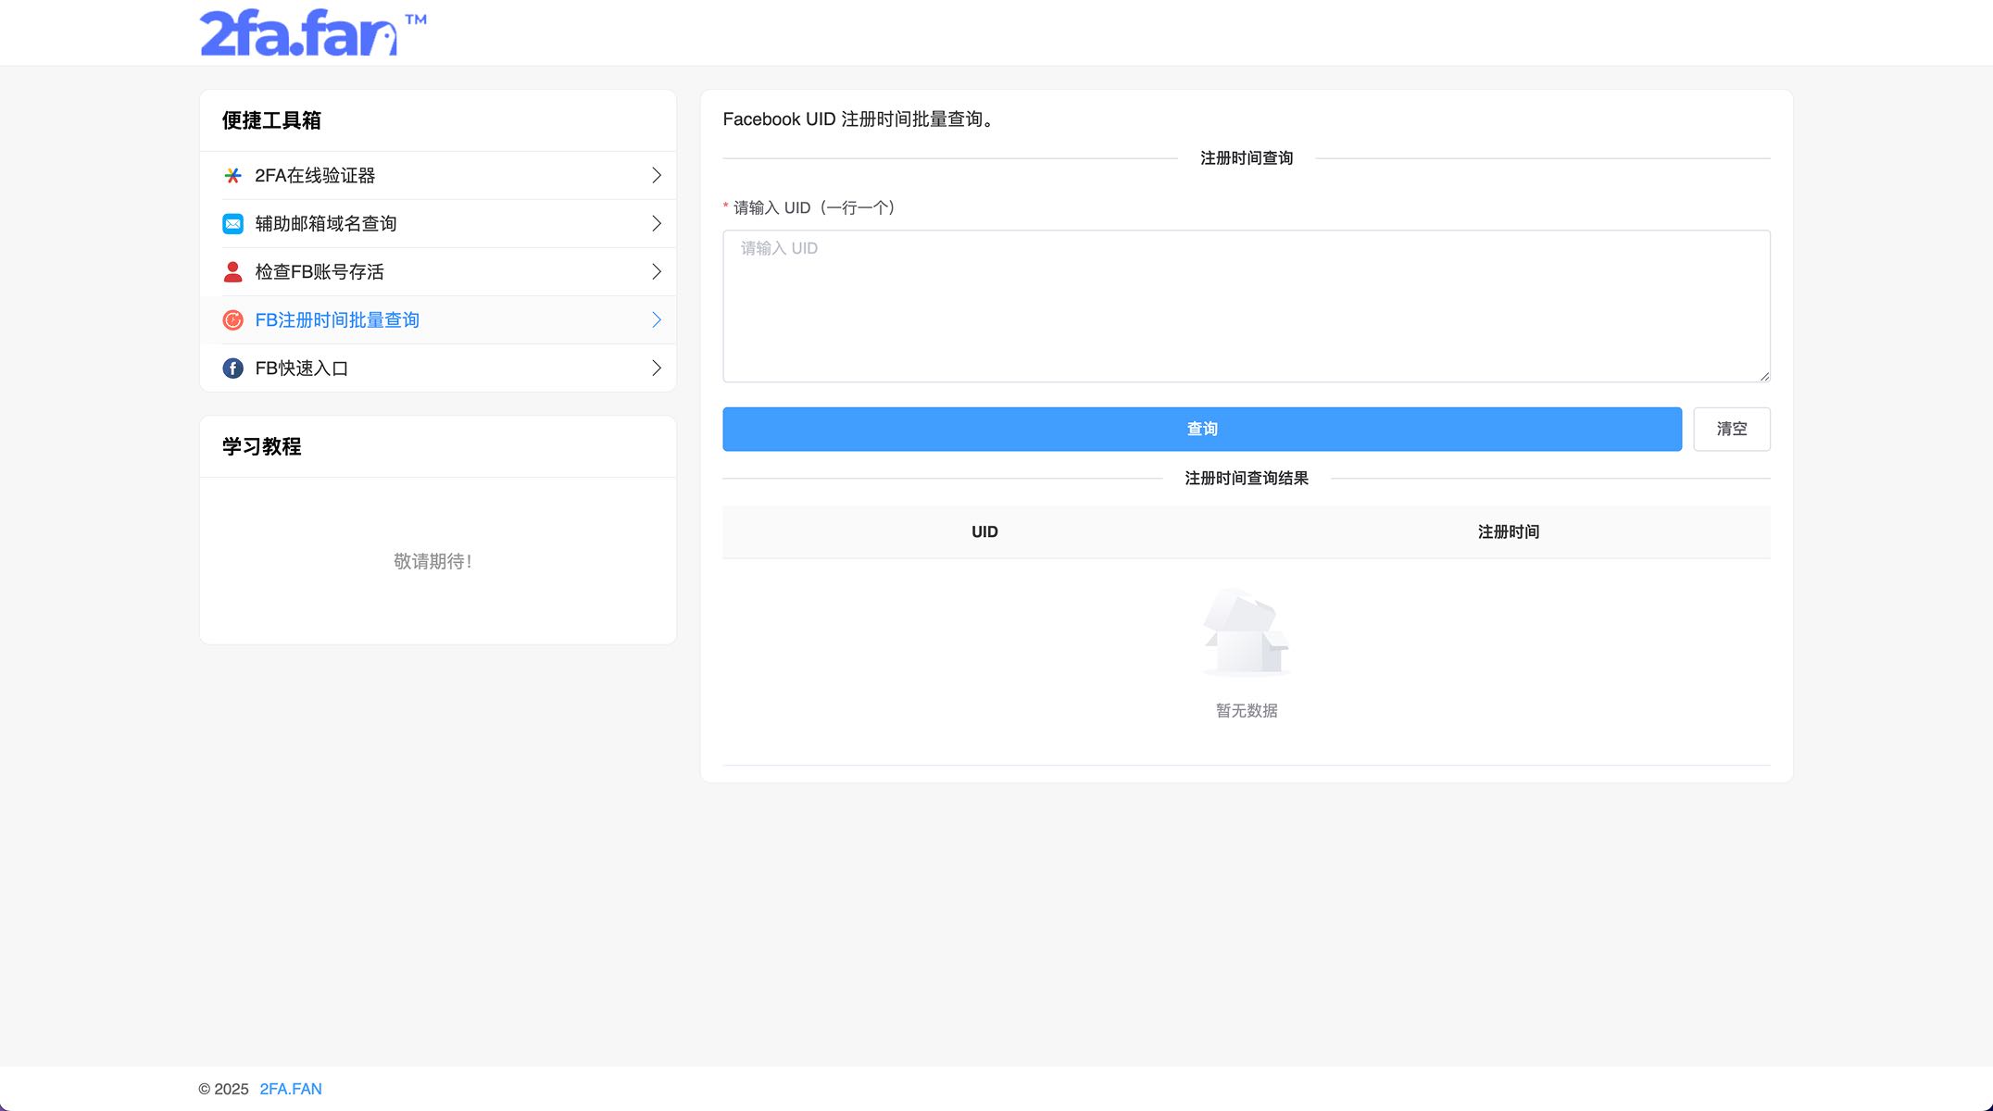
Task: Click the 学习教程 heading
Action: [262, 447]
